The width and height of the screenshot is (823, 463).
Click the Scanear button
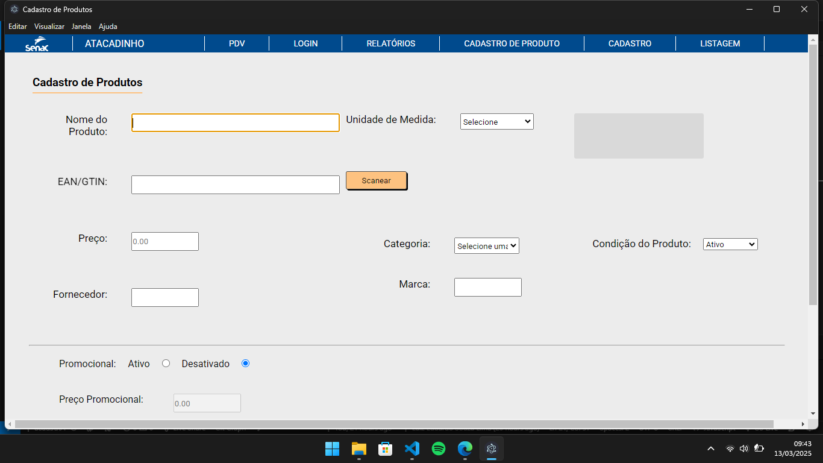point(376,181)
